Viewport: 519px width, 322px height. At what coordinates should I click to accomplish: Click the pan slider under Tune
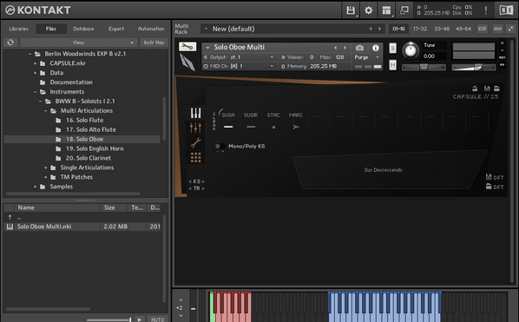coord(424,67)
